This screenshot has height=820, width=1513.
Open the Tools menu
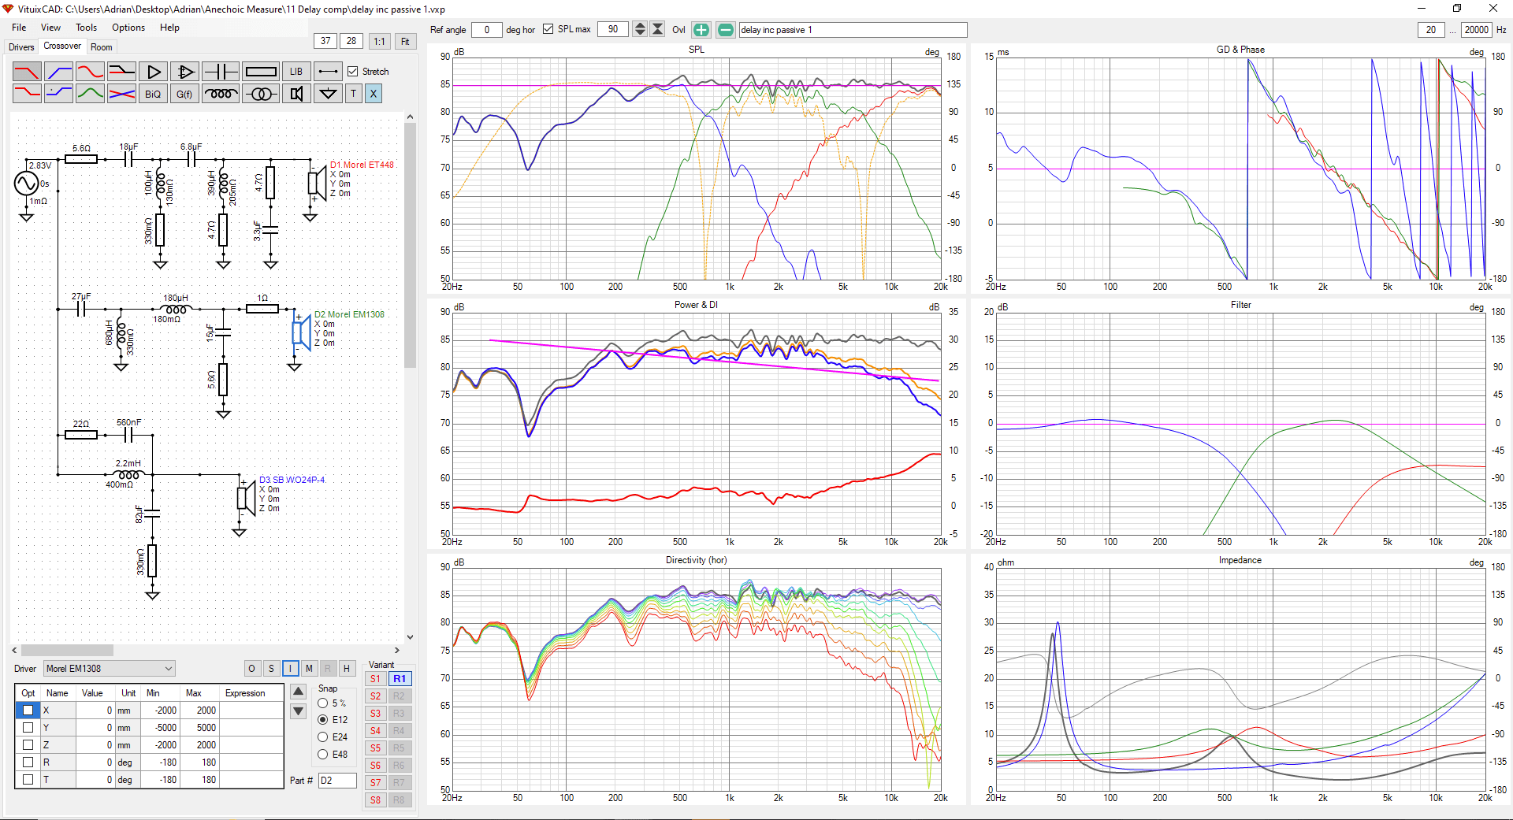pos(87,28)
